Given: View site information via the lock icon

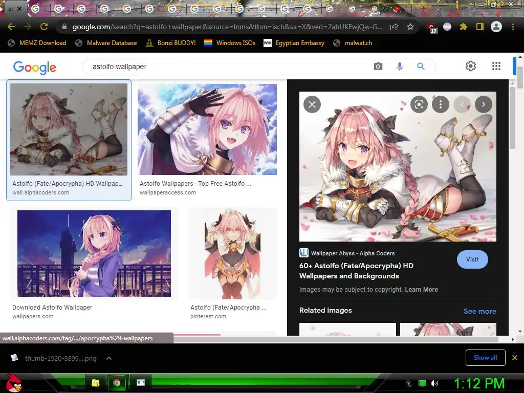Looking at the screenshot, I should click(x=64, y=27).
